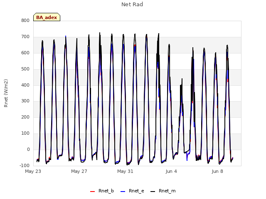Click the 600 y-axis tick label

25,53
